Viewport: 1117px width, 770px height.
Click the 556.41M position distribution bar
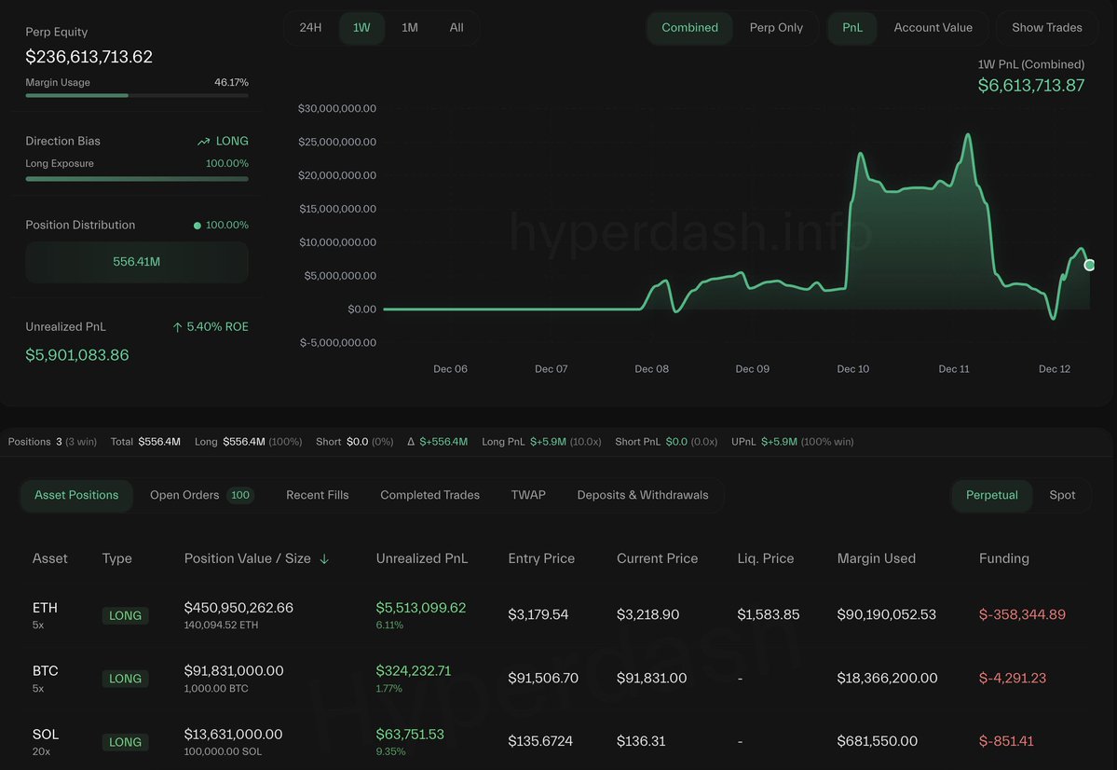pyautogui.click(x=137, y=262)
